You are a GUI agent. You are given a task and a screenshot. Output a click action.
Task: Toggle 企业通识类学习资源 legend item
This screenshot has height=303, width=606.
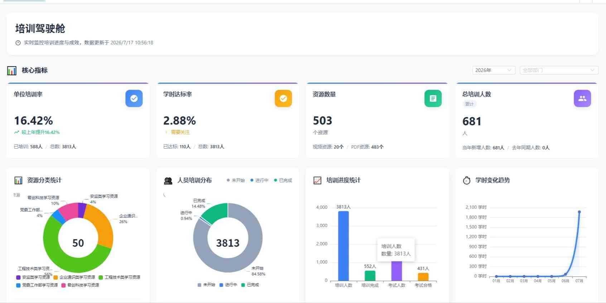coord(74,277)
